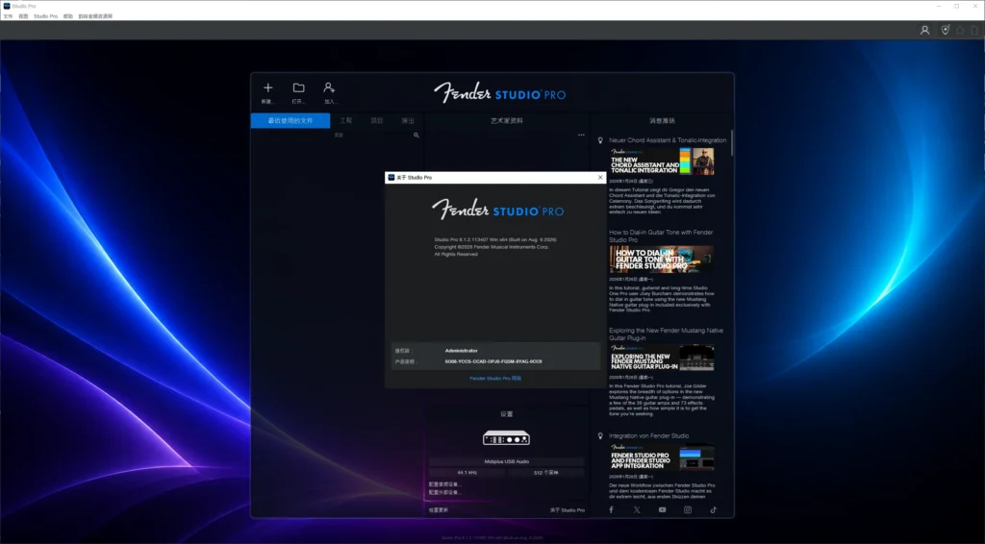Screen dimensions: 985x544
Task: Click the 'Exploring the New Fender Mustang Native' headline
Action: click(666, 334)
